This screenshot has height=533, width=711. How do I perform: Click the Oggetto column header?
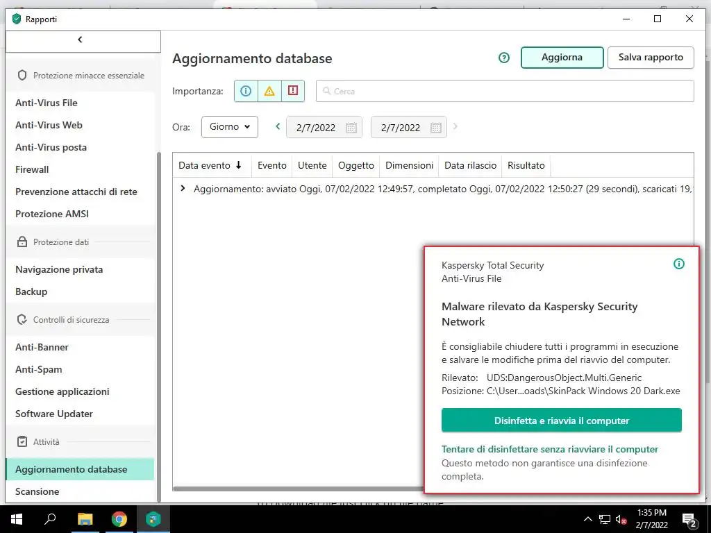coord(356,165)
